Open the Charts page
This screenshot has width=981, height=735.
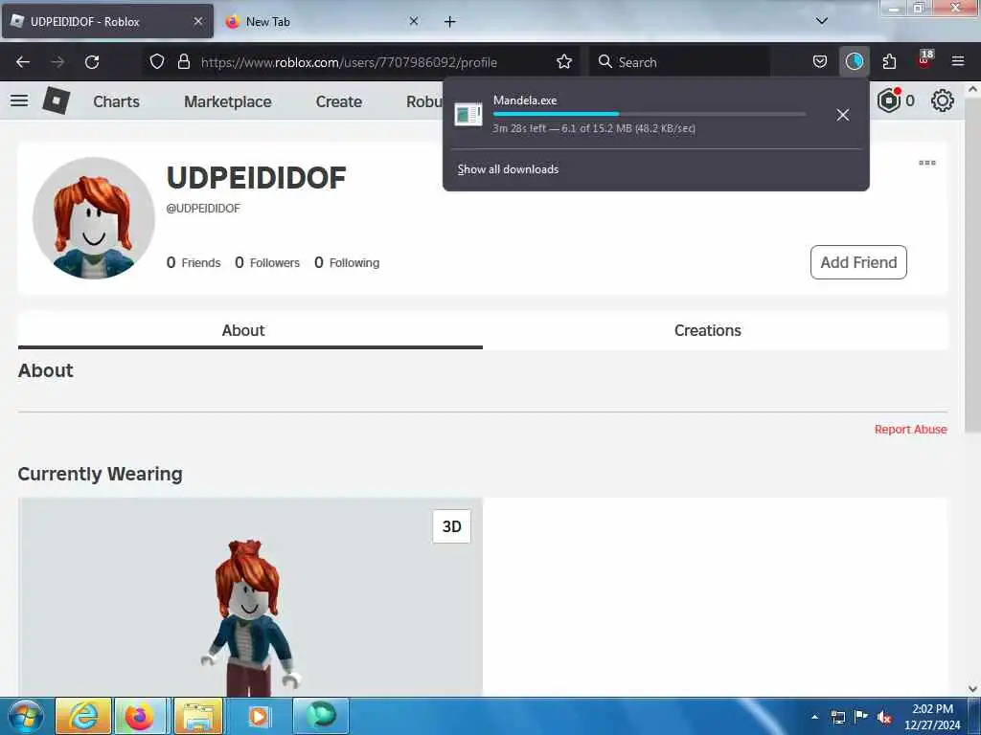pyautogui.click(x=116, y=101)
